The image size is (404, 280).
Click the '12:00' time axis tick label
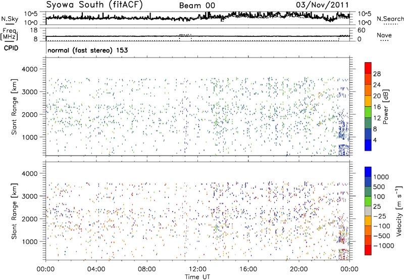[x=197, y=269]
